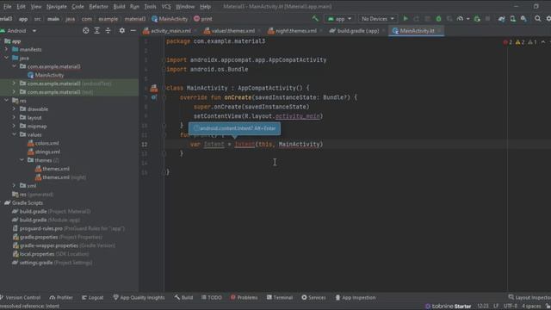The width and height of the screenshot is (551, 310).
Task: Open the VCS menu
Action: (x=166, y=6)
